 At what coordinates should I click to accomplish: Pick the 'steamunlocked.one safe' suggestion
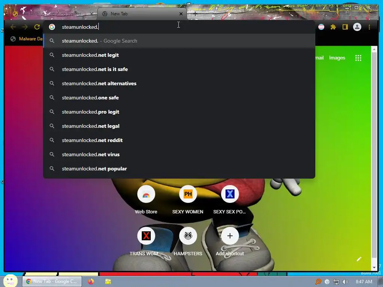click(x=179, y=98)
